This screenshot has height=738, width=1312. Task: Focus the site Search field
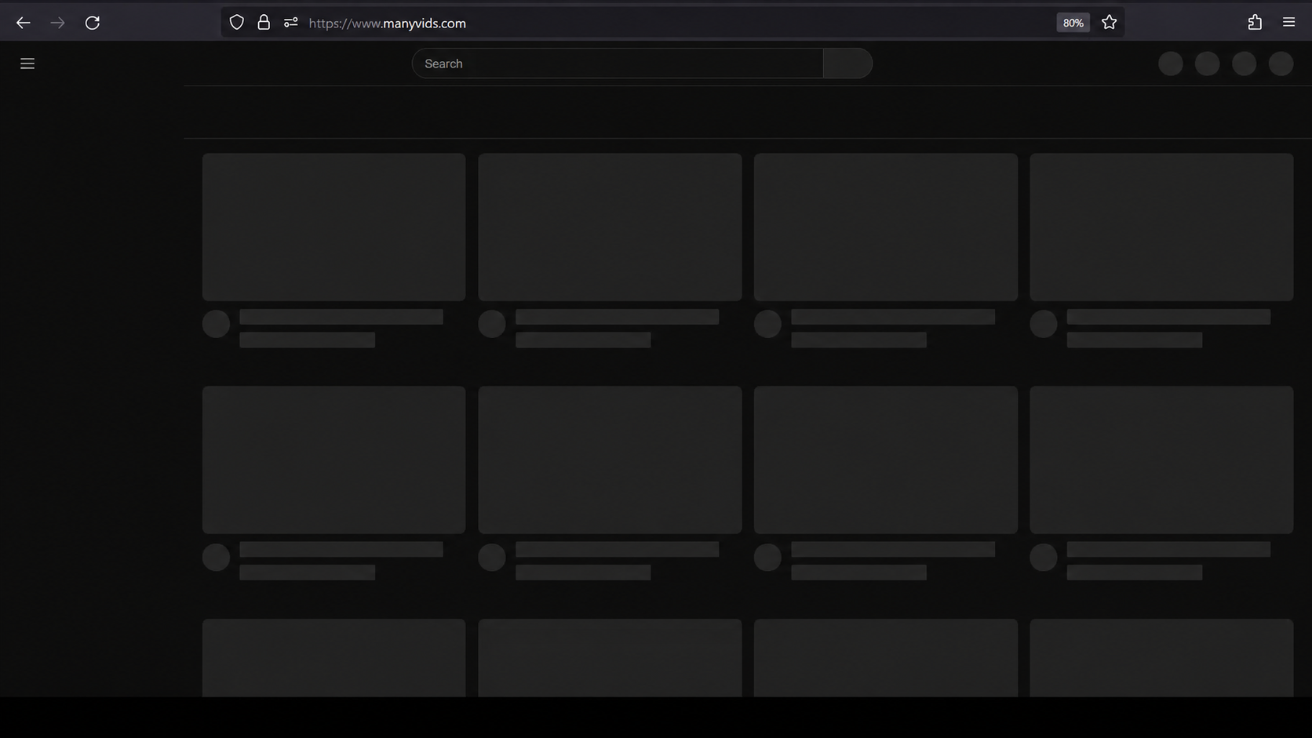tap(618, 64)
